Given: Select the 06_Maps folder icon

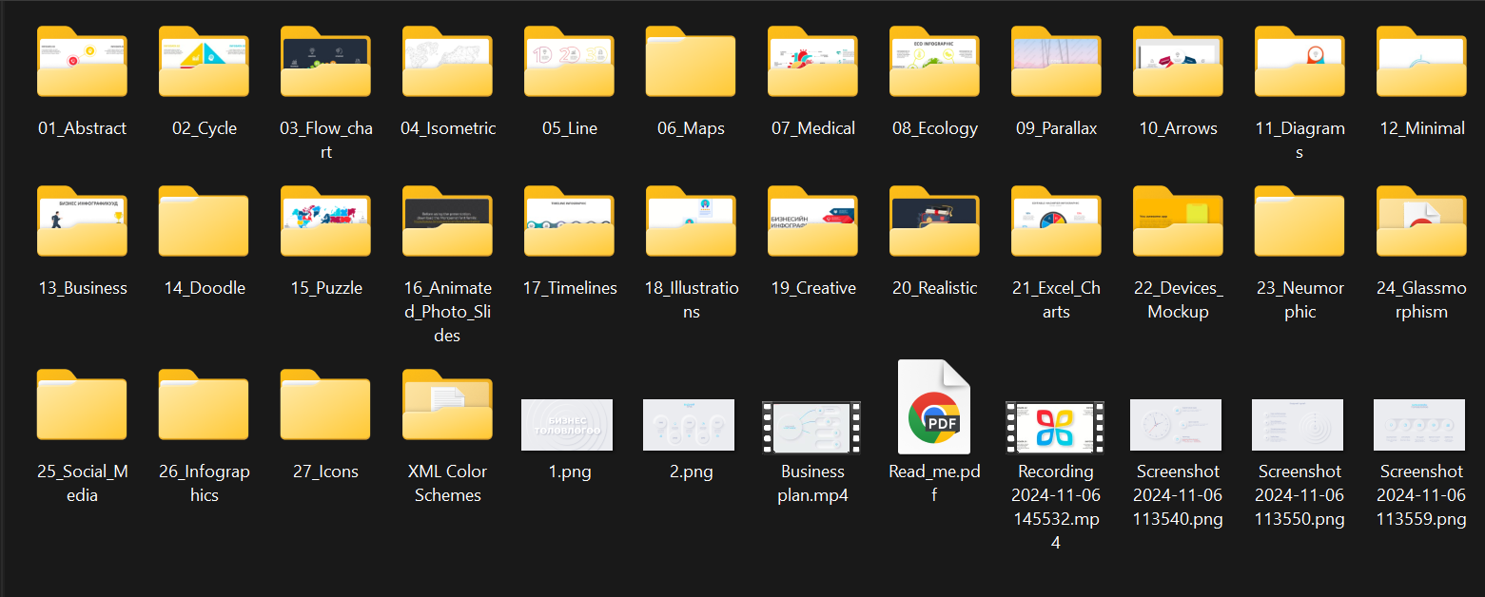Looking at the screenshot, I should click(691, 63).
